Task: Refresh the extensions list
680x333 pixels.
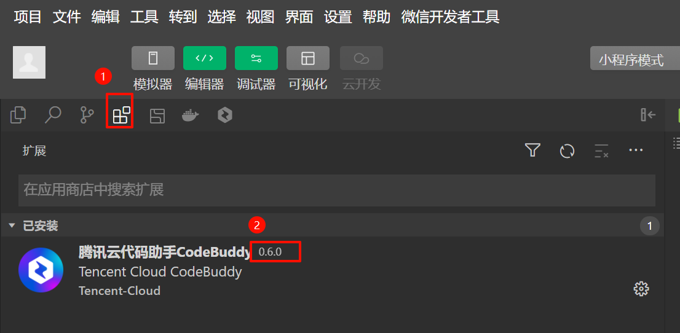Action: tap(567, 151)
